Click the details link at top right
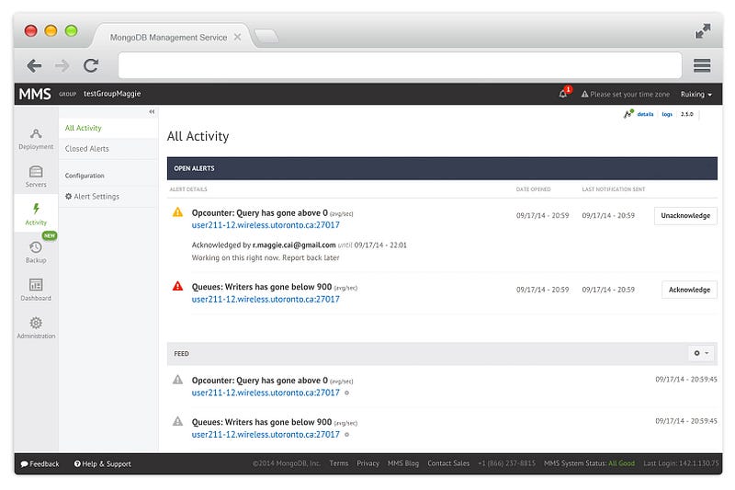The height and width of the screenshot is (490, 735). [x=646, y=114]
